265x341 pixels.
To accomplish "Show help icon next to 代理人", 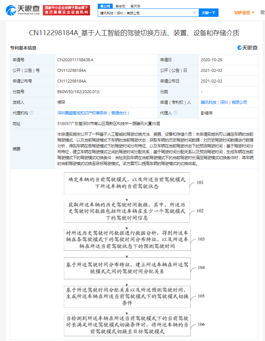I will coord(175,113).
